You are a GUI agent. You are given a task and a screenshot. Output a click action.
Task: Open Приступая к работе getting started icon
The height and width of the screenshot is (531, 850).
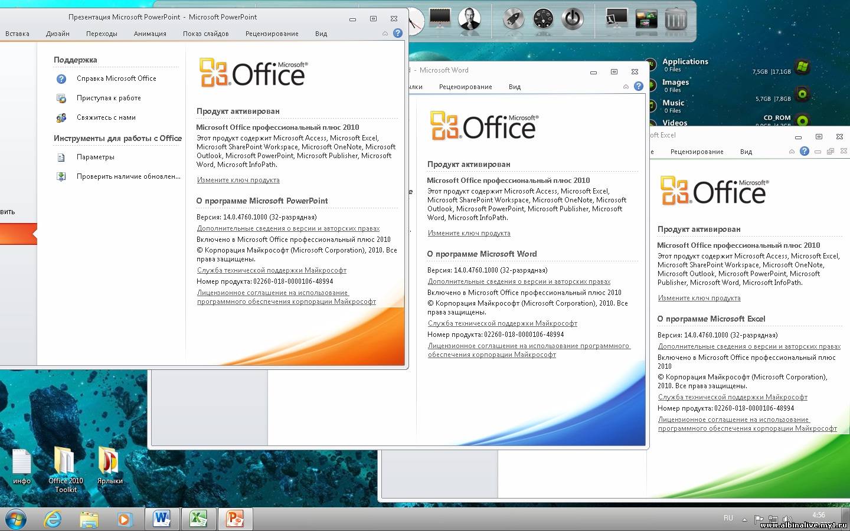click(61, 98)
